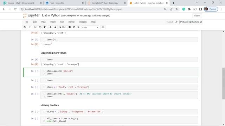Run the selected cell

point(63,27)
